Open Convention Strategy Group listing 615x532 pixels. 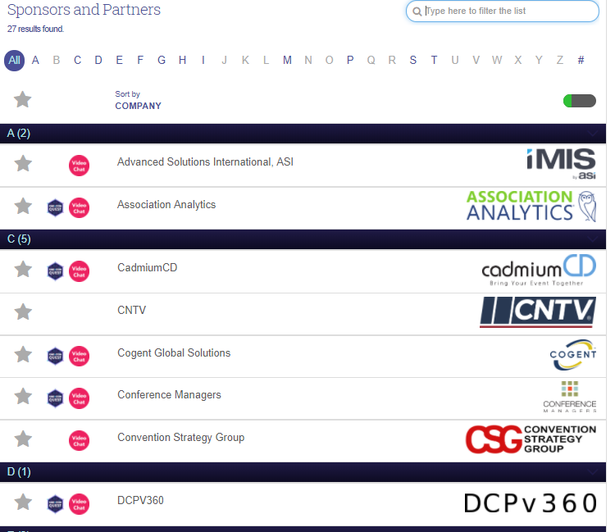(181, 437)
